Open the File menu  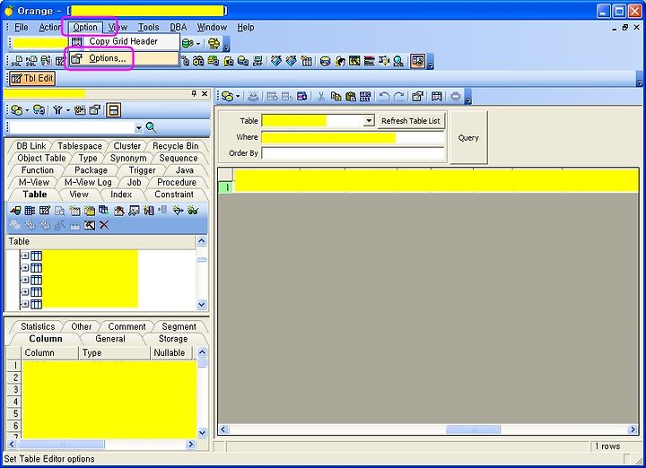pos(21,27)
